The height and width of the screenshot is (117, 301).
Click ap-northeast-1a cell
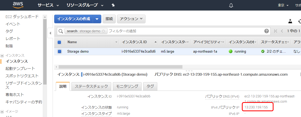tap(205, 52)
